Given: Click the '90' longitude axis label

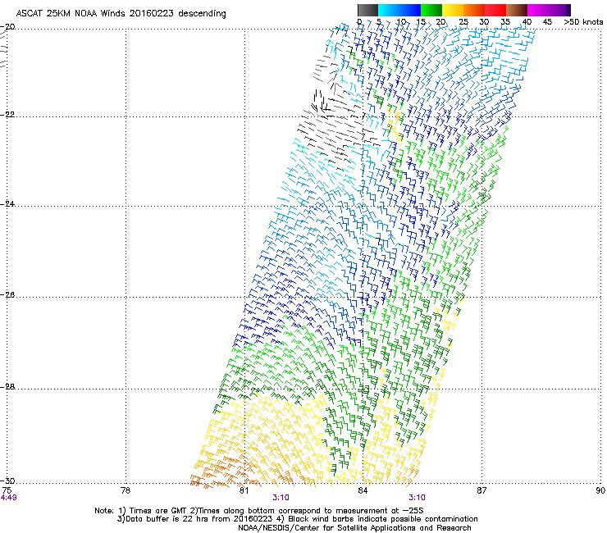Looking at the screenshot, I should click(600, 490).
